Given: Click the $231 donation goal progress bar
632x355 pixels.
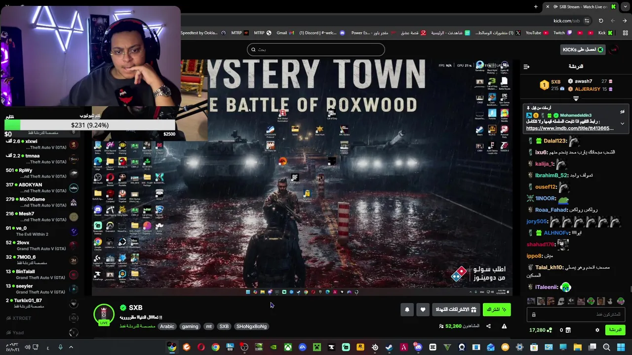Looking at the screenshot, I should (x=90, y=125).
